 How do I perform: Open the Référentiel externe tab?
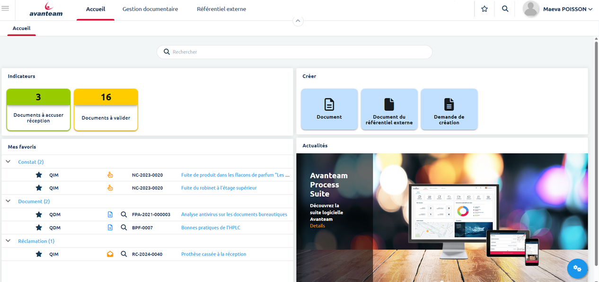(x=221, y=9)
